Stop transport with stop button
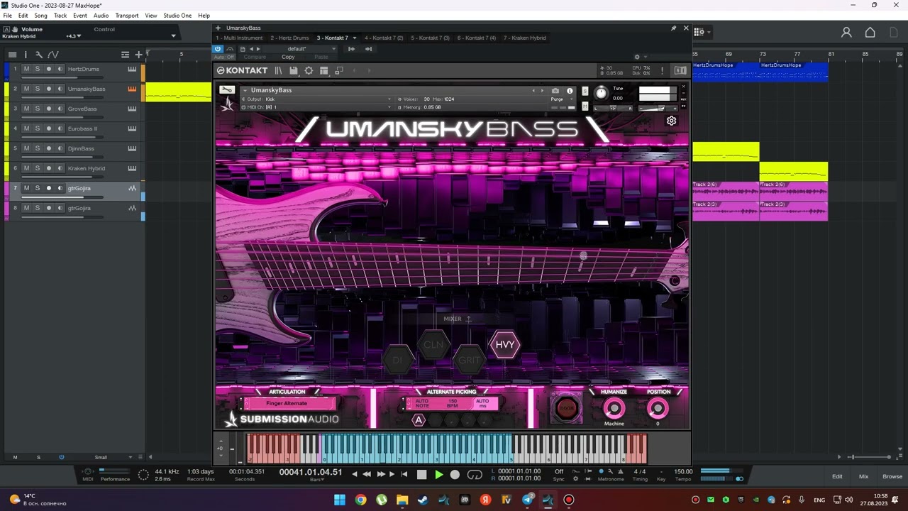The height and width of the screenshot is (511, 908). (421, 475)
